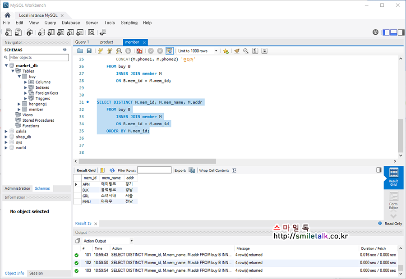The height and width of the screenshot is (279, 406).
Task: Click the Filter Rows input field
Action: pyautogui.click(x=154, y=170)
